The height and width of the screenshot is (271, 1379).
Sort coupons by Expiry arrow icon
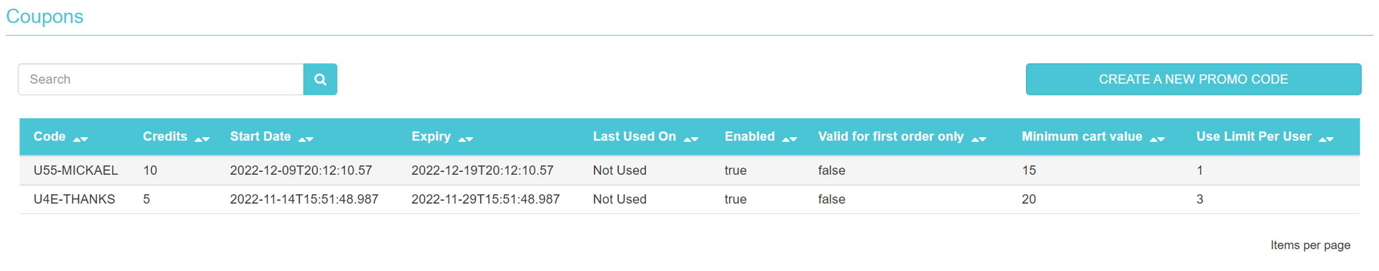coord(466,139)
